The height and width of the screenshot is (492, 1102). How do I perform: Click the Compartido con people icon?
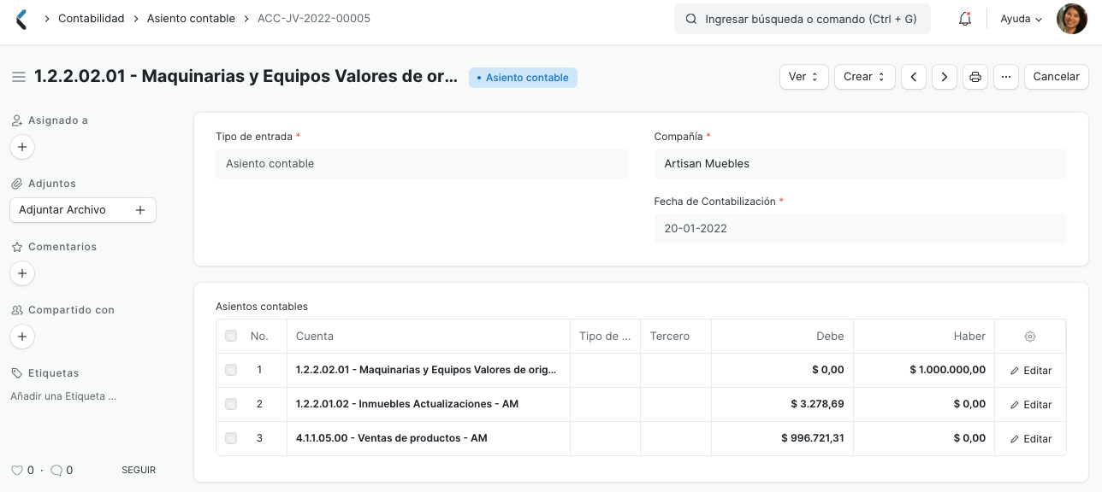click(16, 310)
